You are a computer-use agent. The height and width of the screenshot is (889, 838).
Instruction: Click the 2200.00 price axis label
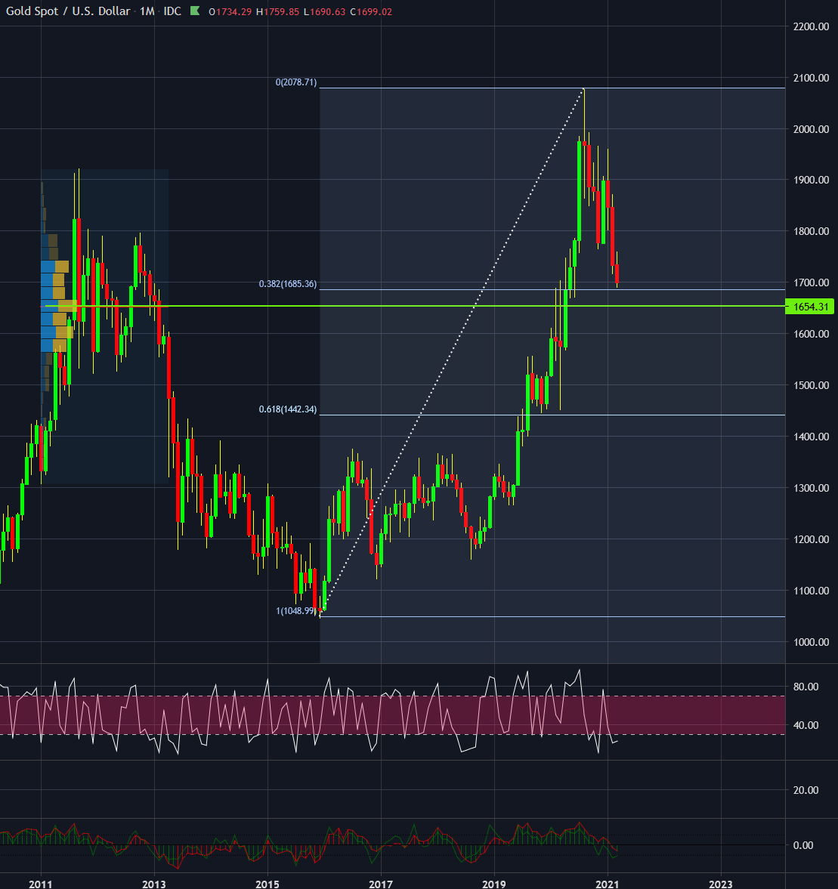coord(811,26)
